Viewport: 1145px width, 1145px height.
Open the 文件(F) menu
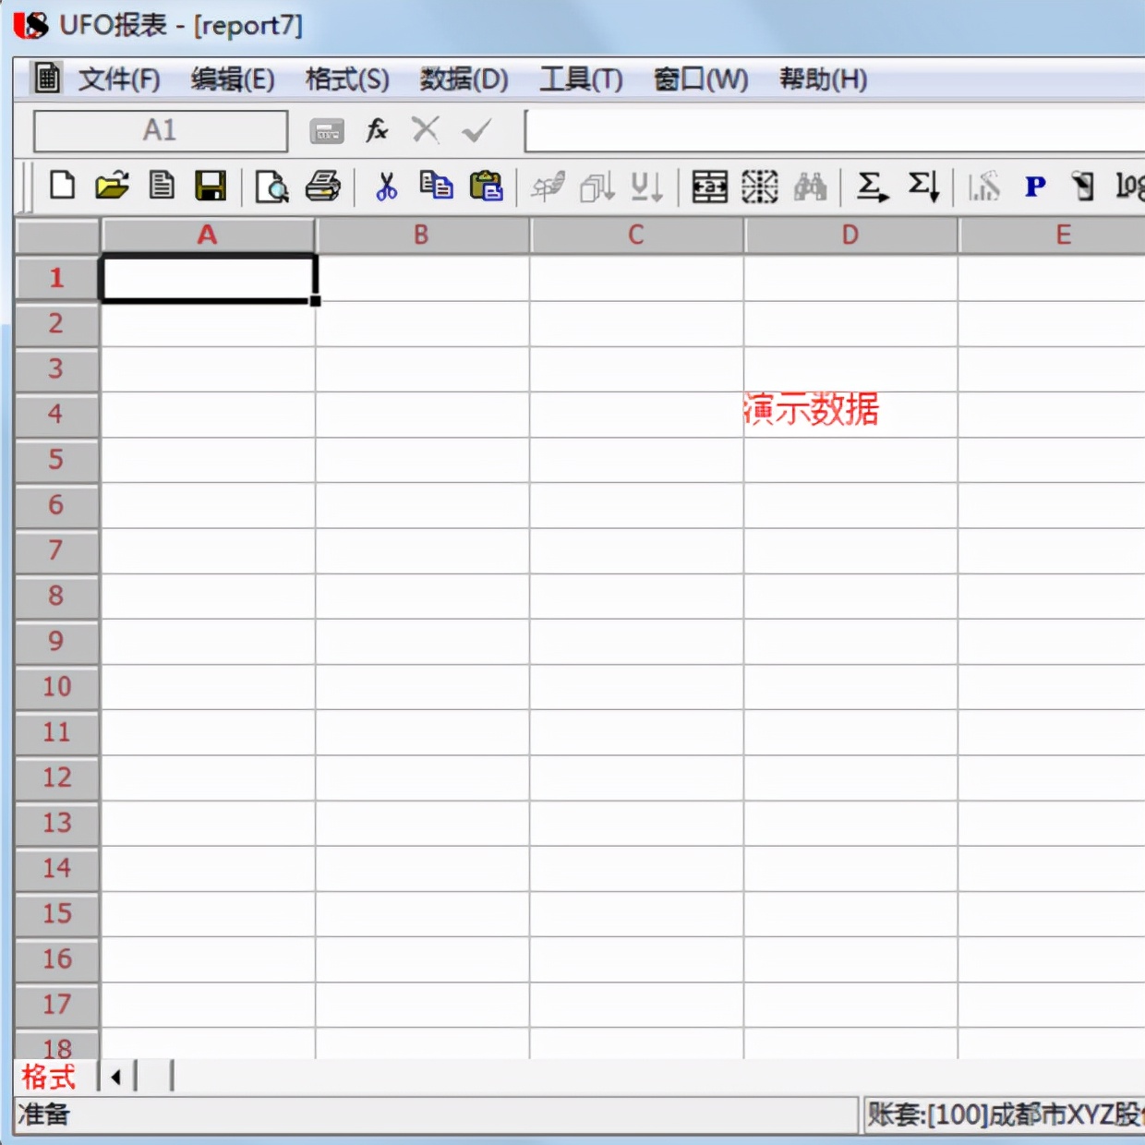point(122,79)
